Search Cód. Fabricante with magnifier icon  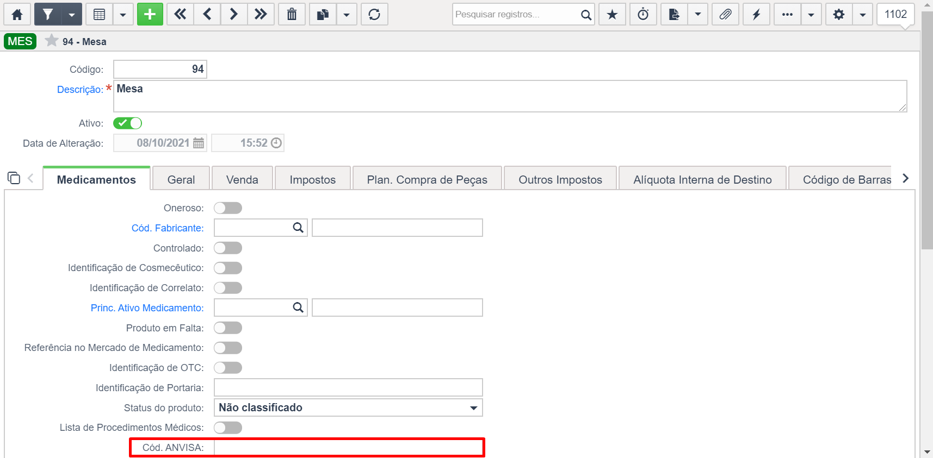click(298, 228)
